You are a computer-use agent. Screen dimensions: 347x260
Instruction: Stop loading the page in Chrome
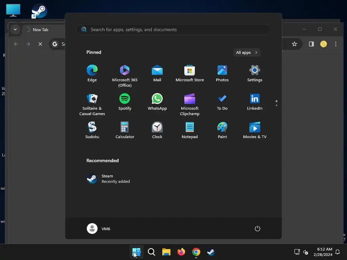coord(40,44)
